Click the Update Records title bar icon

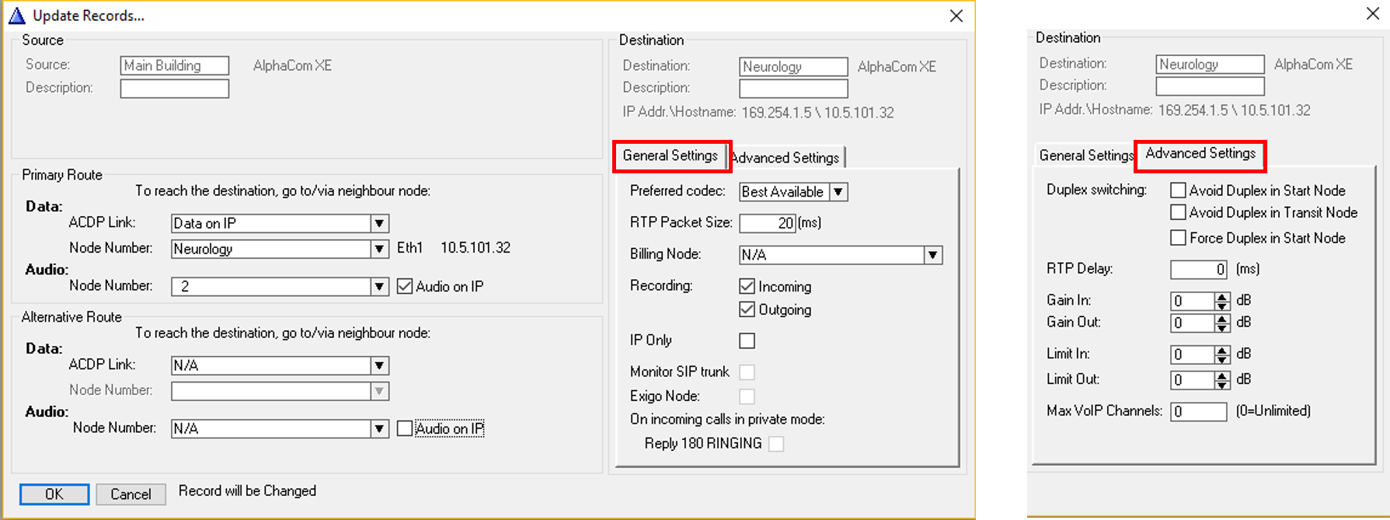click(x=16, y=16)
